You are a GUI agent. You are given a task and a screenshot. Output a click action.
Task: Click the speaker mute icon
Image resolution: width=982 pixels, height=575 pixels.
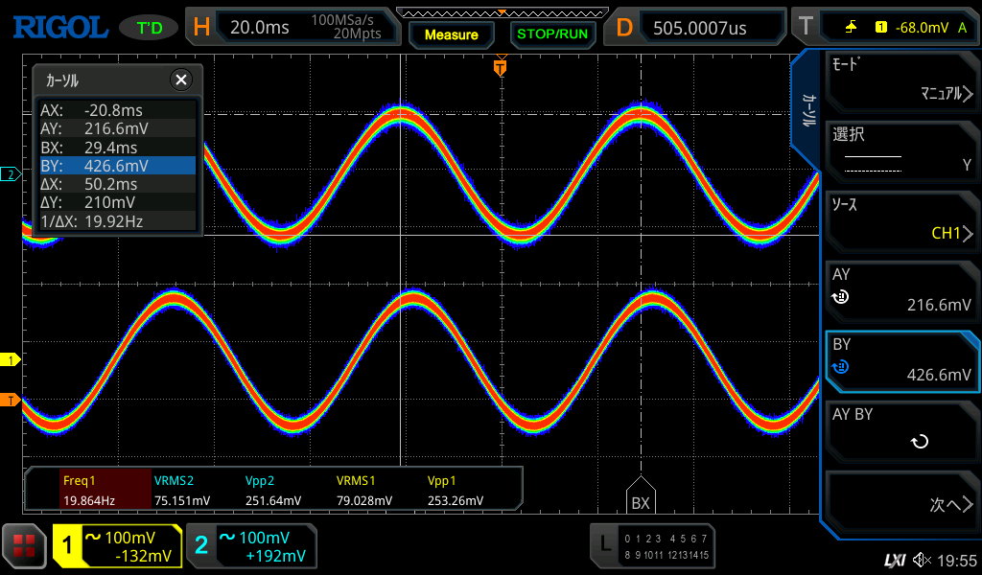(922, 560)
